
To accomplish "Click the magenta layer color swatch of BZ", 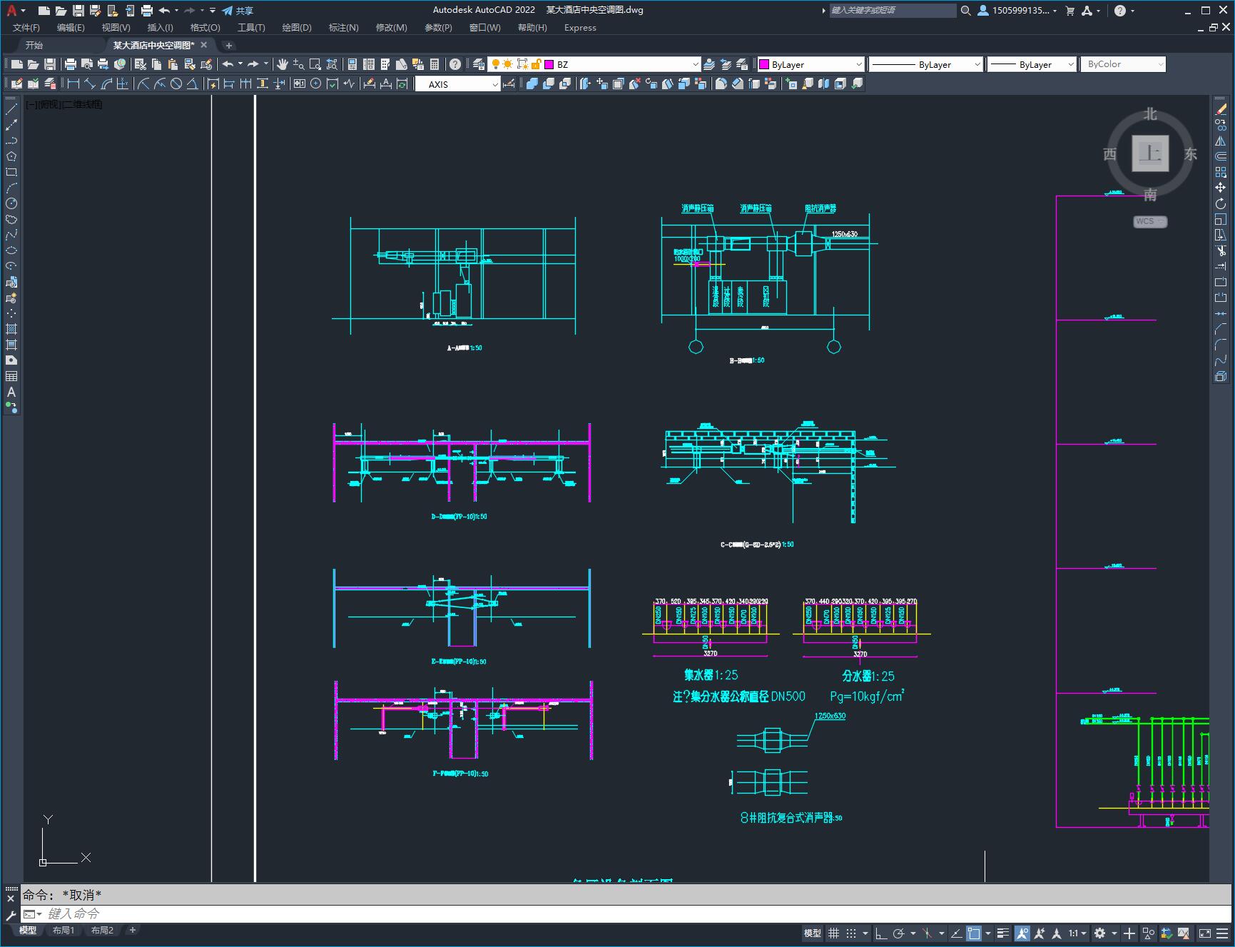I will (549, 64).
